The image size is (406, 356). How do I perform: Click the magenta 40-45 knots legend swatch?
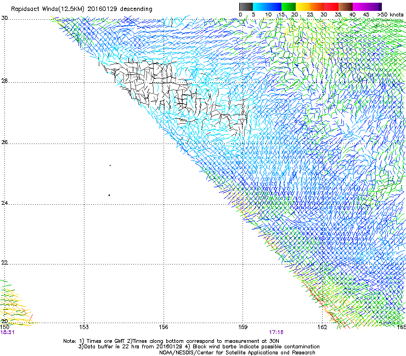point(360,7)
